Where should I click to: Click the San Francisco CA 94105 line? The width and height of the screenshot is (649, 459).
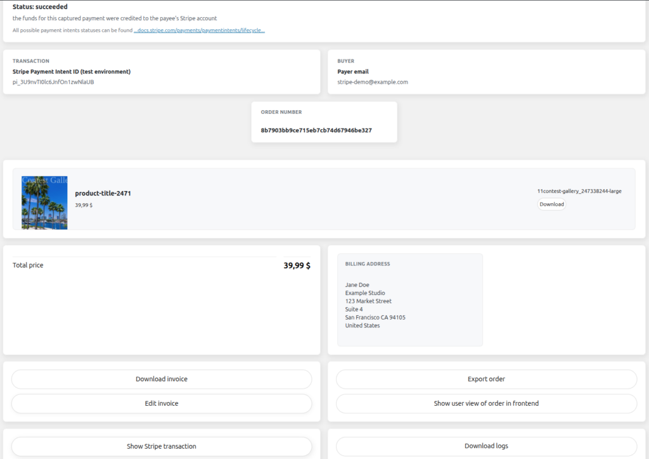click(x=375, y=318)
